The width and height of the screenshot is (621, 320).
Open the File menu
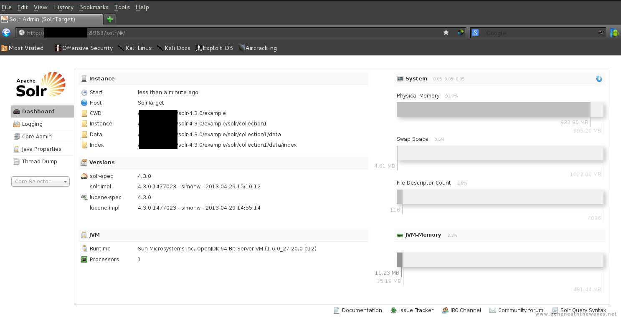click(x=7, y=7)
